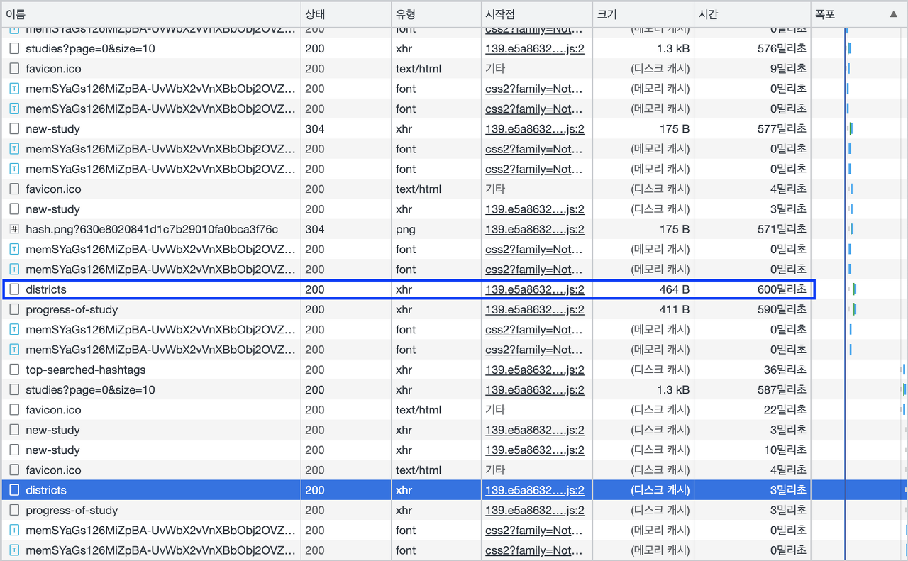Select the new-study request taking 10밀리초

click(52, 450)
